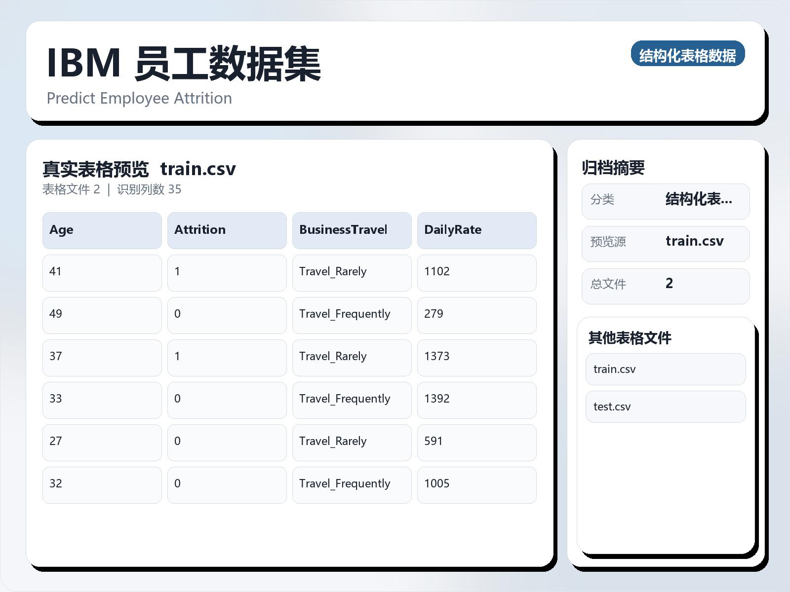This screenshot has width=790, height=592.
Task: Click the 结构化表格数据 badge
Action: 688,54
